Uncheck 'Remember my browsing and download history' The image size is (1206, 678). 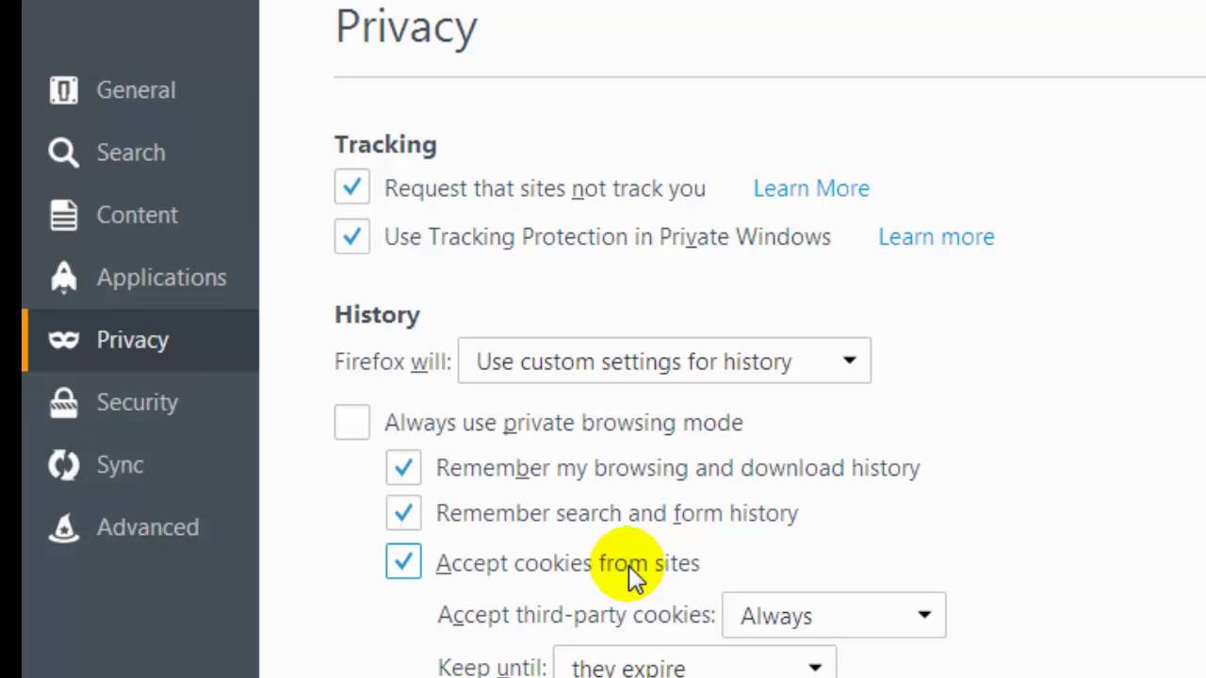403,467
